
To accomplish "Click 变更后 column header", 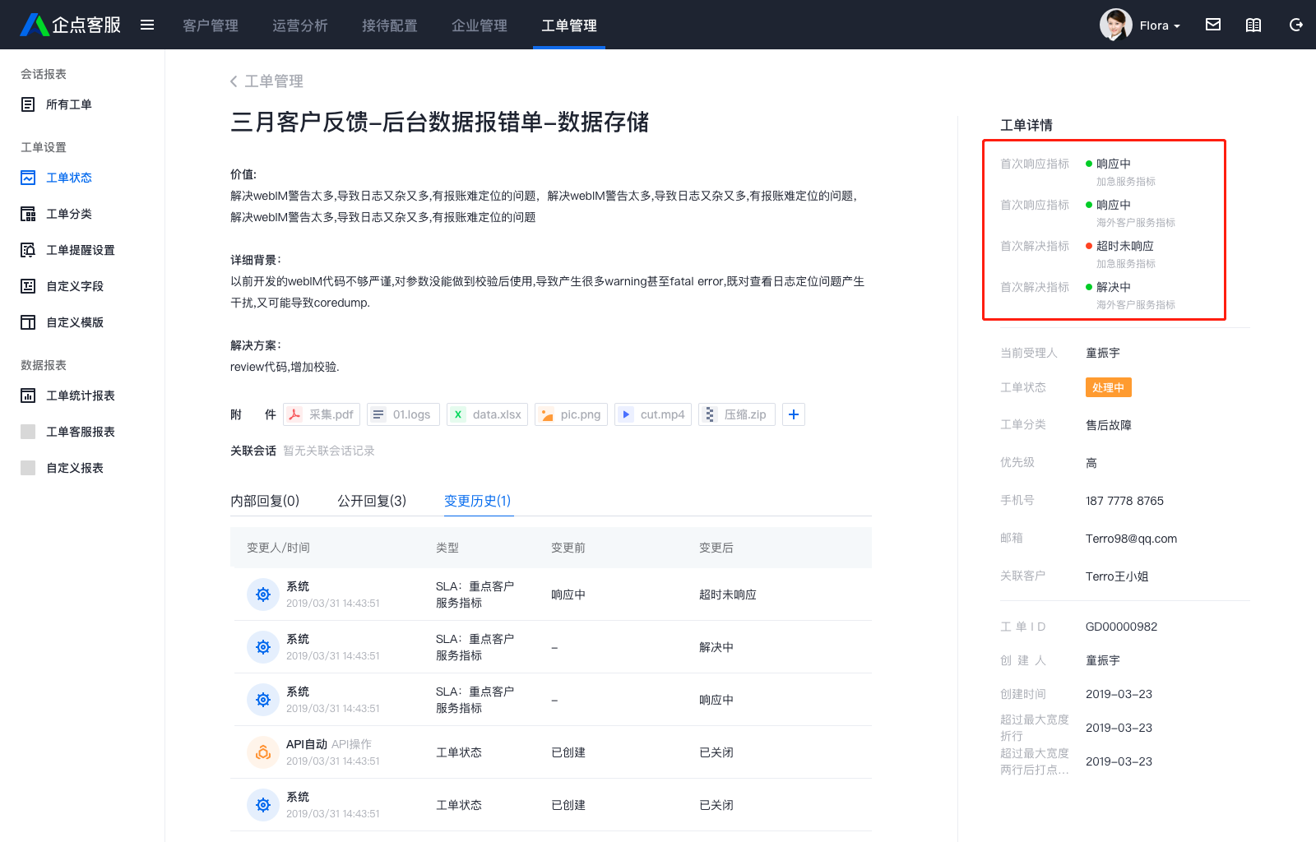I will point(716,548).
